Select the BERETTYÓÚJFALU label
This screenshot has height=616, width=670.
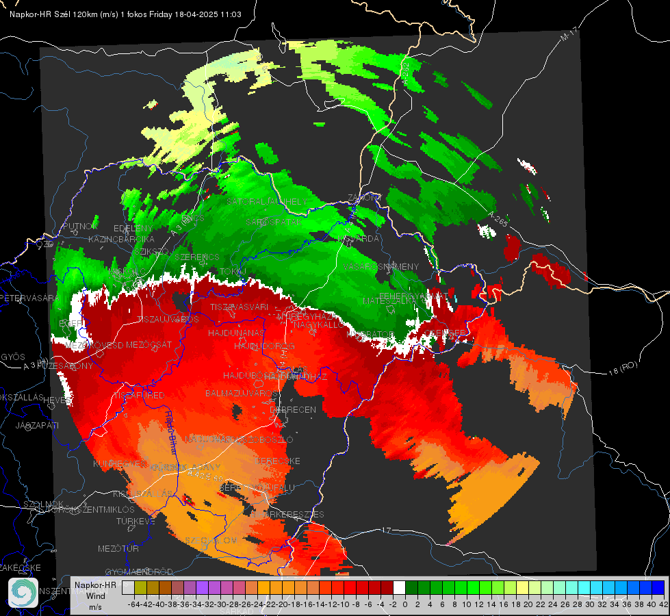(x=257, y=487)
